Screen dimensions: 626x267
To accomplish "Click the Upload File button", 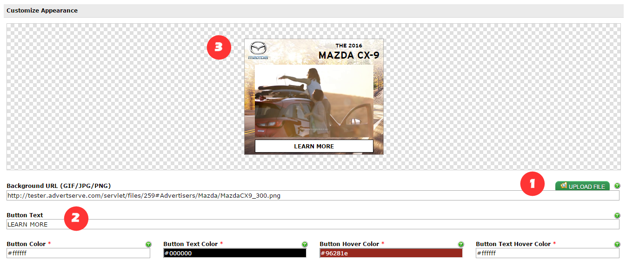I will [582, 186].
